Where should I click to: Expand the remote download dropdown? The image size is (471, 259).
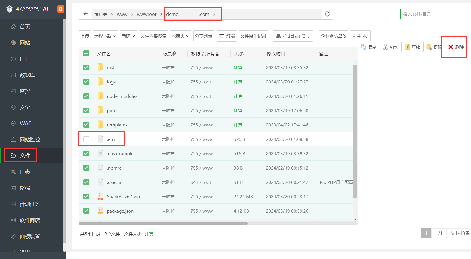pos(105,36)
